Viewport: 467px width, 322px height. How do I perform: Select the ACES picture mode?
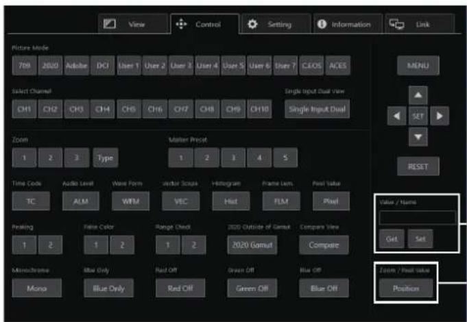coord(338,66)
